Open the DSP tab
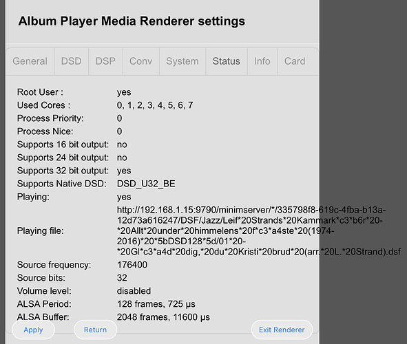 (x=105, y=61)
